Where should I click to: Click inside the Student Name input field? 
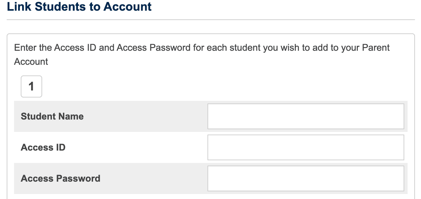click(306, 116)
